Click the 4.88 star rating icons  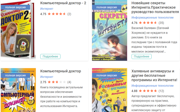(x=148, y=91)
